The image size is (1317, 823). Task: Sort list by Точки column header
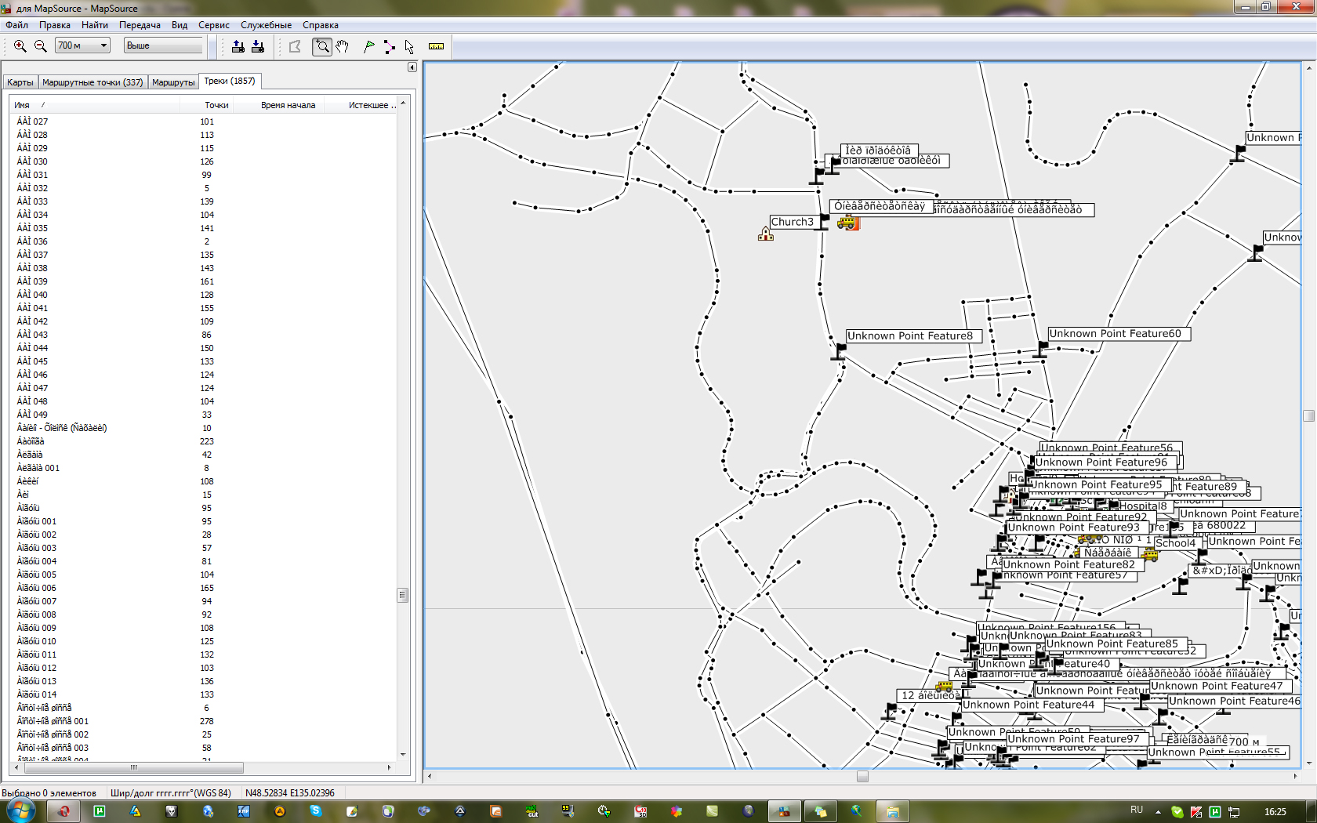(216, 105)
